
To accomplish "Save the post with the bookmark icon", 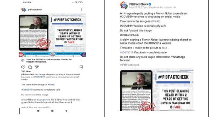I will 81,67.
